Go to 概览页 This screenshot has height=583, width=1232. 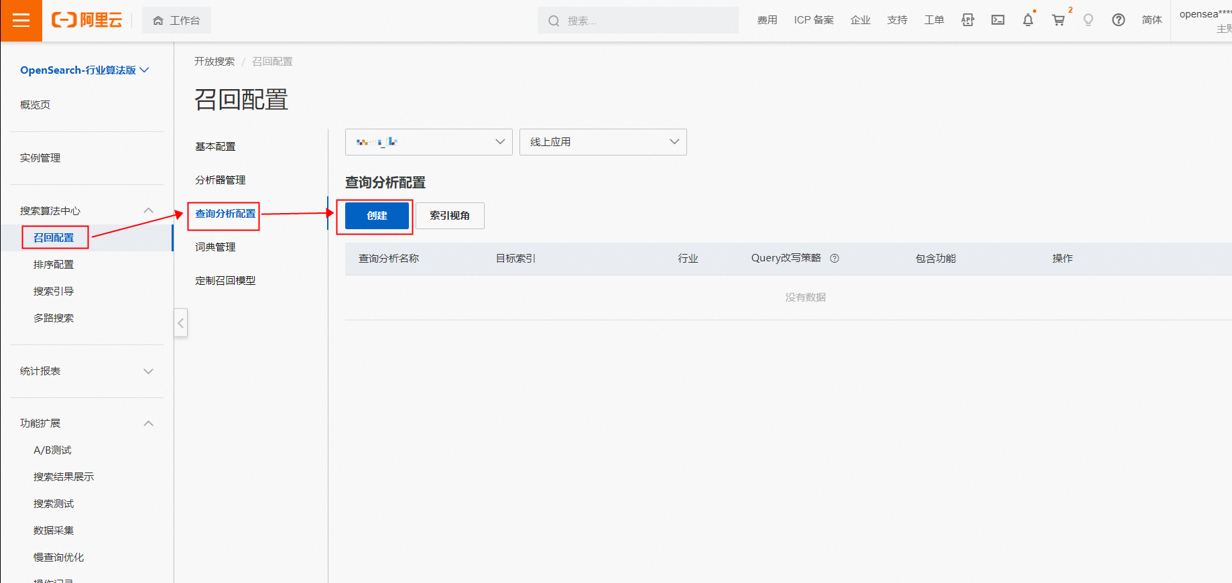click(x=35, y=105)
